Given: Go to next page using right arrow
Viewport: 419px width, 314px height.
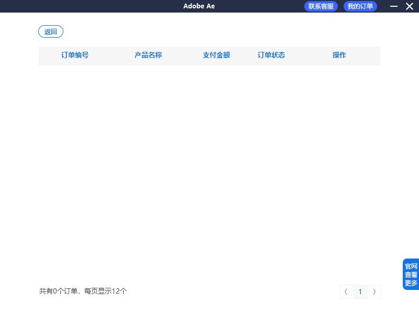Looking at the screenshot, I should [374, 292].
